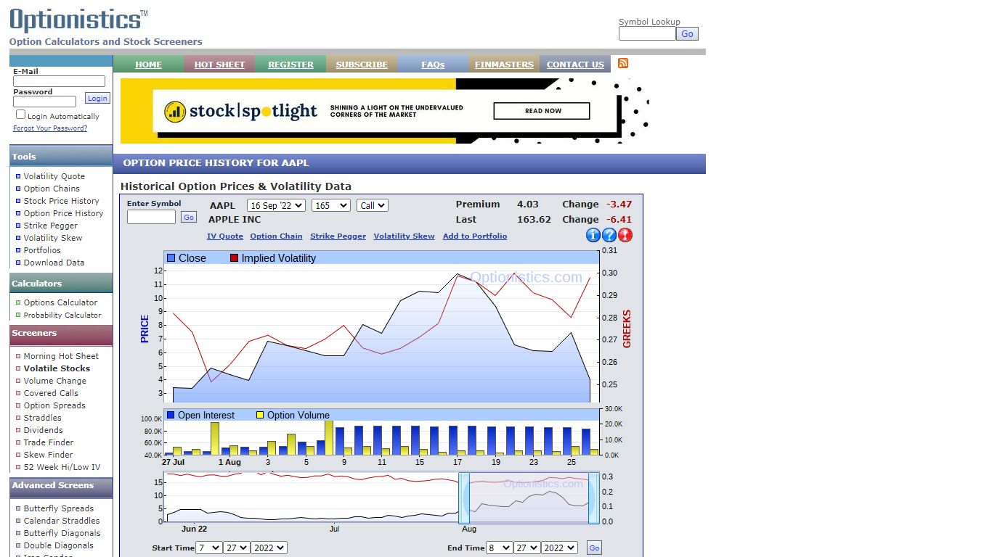
Task: Open Double Diagonals advanced screen
Action: (x=58, y=545)
